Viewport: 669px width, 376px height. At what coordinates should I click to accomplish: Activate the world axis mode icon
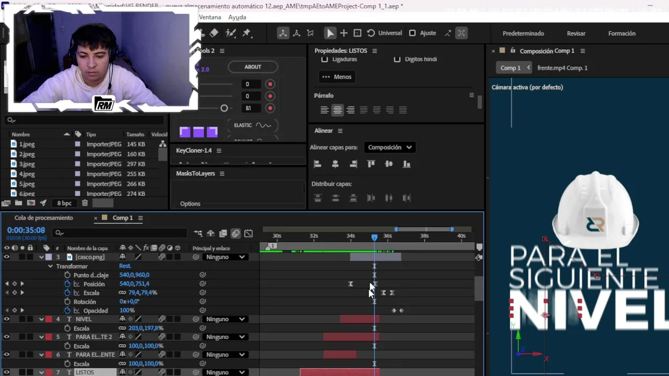point(296,33)
